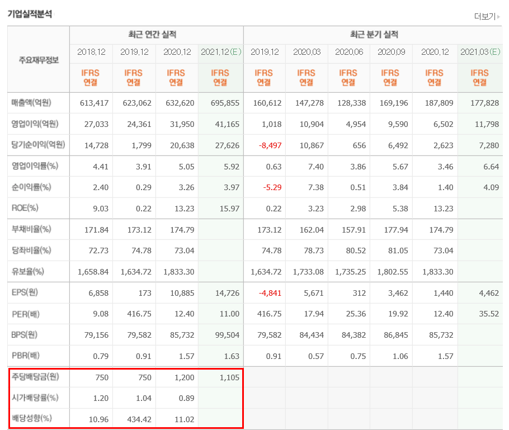The height and width of the screenshot is (430, 509).
Task: Click the quick ratio value 81.05
Action: (398, 251)
